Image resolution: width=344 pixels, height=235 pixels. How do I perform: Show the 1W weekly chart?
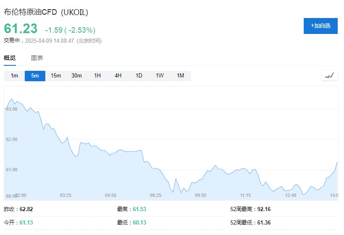click(x=160, y=76)
